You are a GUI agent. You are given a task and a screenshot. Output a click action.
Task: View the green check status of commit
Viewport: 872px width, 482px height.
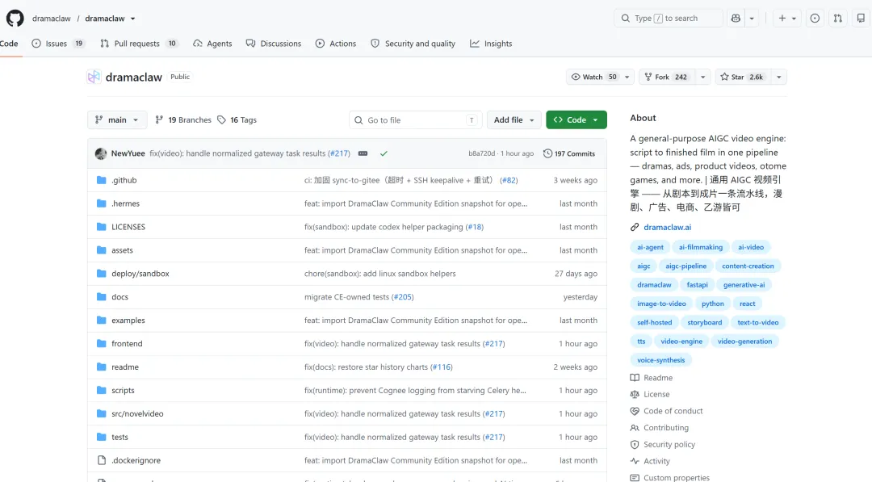[384, 153]
